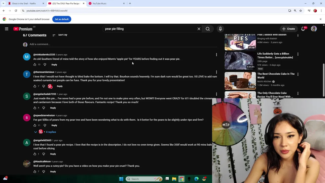Reply to @minkademko2335 comment
Viewport: 325px width, 183px height.
point(54,65)
